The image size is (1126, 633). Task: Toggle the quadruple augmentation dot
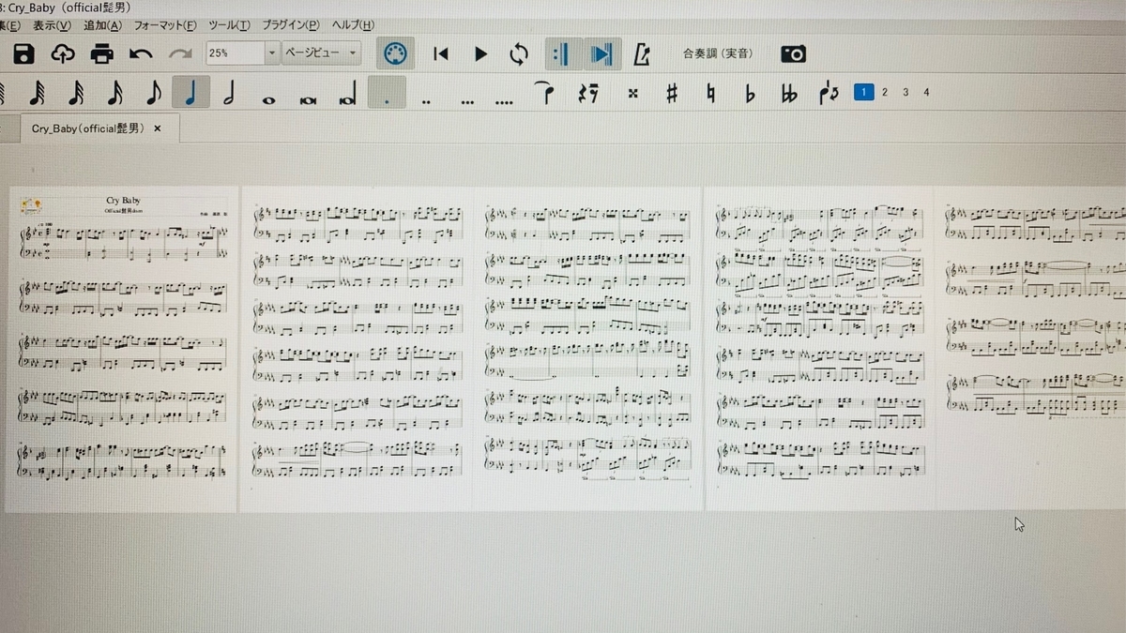tap(504, 100)
